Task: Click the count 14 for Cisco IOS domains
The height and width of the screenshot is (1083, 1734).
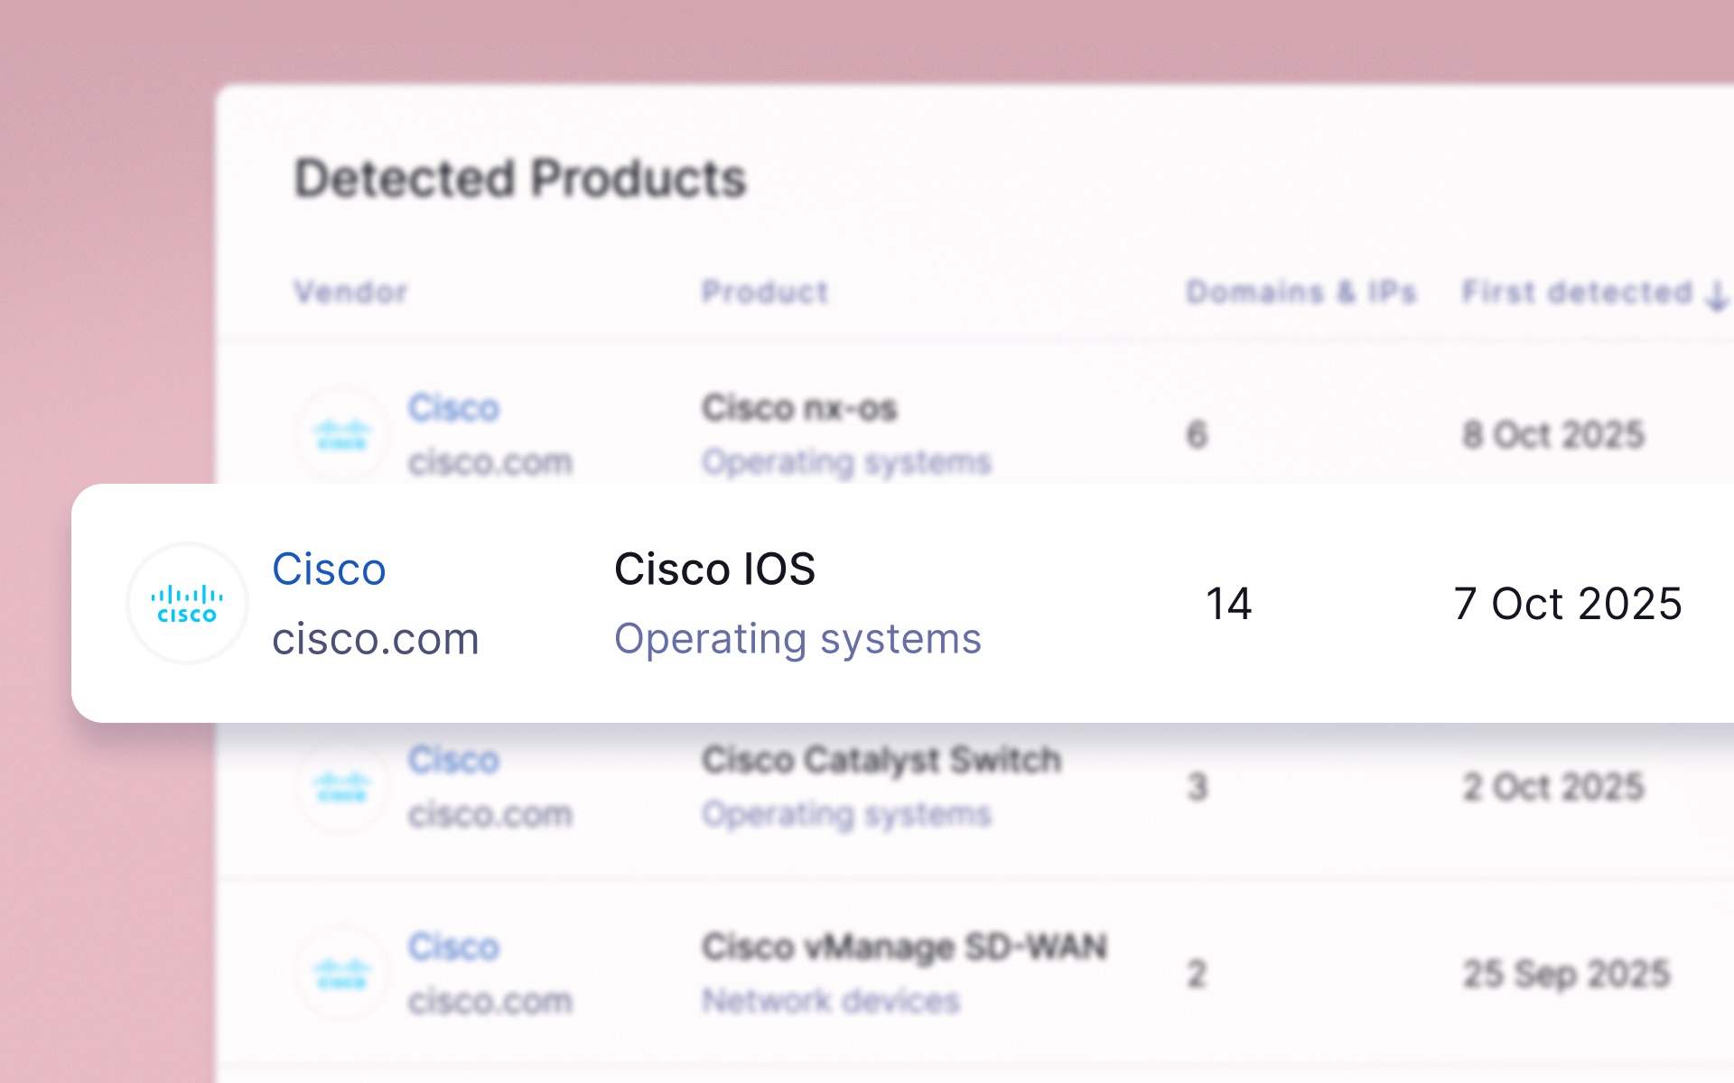Action: (x=1228, y=605)
